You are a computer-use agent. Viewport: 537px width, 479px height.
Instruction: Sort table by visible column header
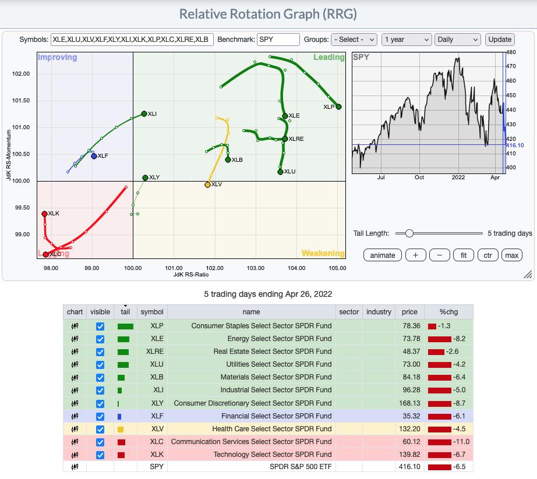point(100,312)
